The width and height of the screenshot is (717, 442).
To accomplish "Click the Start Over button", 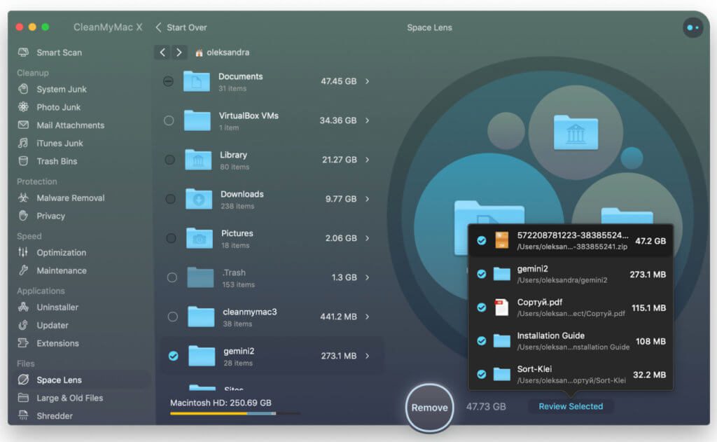I will point(181,27).
